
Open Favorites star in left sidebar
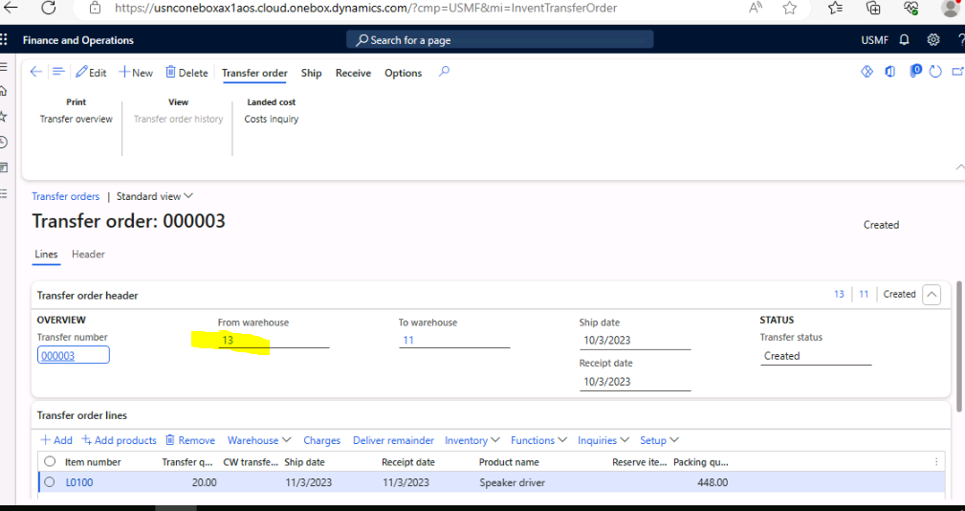[x=3, y=117]
